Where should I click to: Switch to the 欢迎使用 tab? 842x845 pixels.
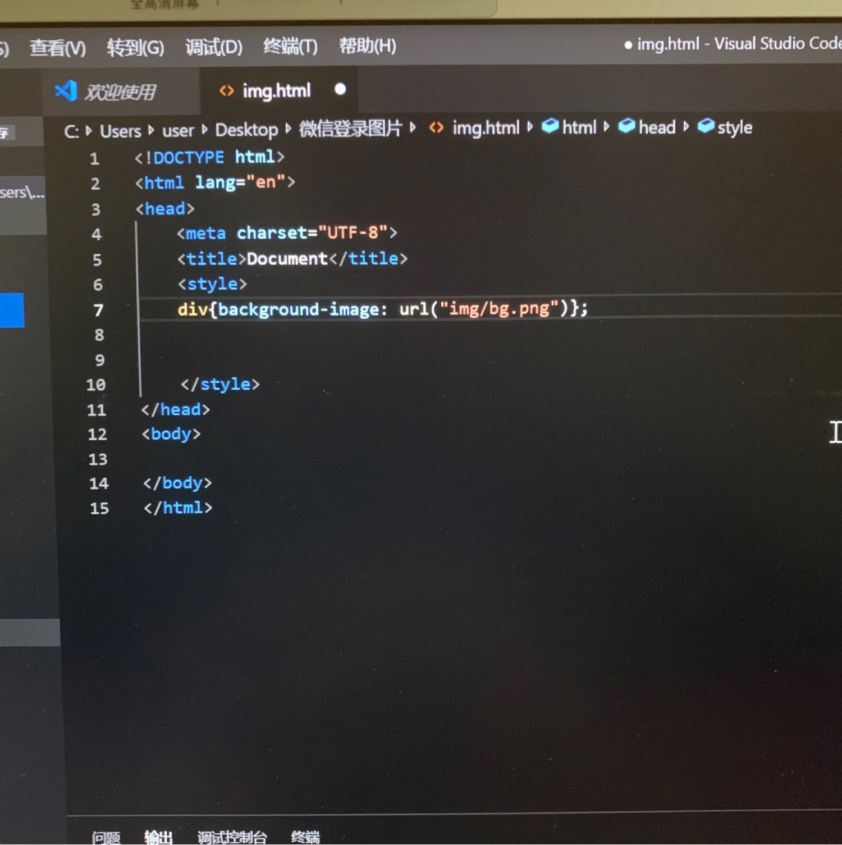[121, 92]
